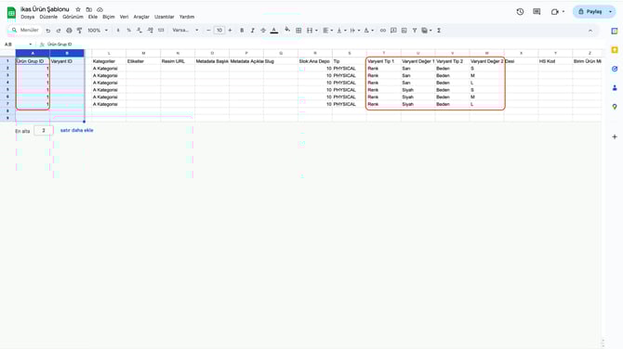Click the print icon

pyautogui.click(x=69, y=31)
